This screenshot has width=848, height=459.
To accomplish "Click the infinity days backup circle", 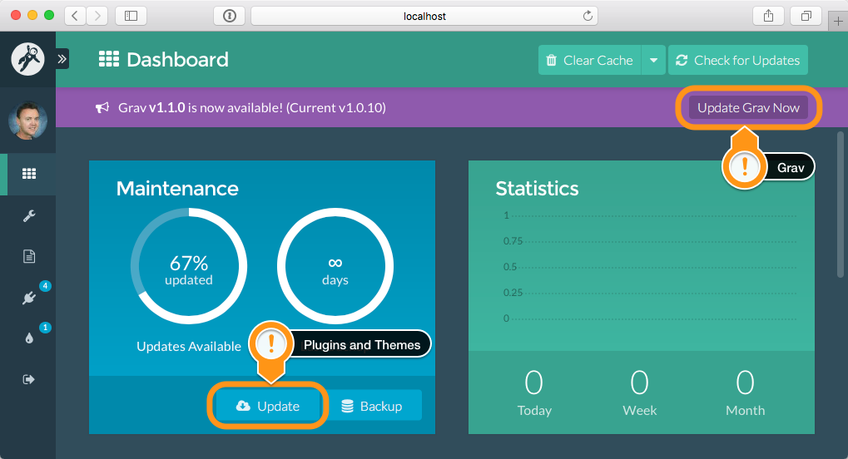I will [335, 266].
